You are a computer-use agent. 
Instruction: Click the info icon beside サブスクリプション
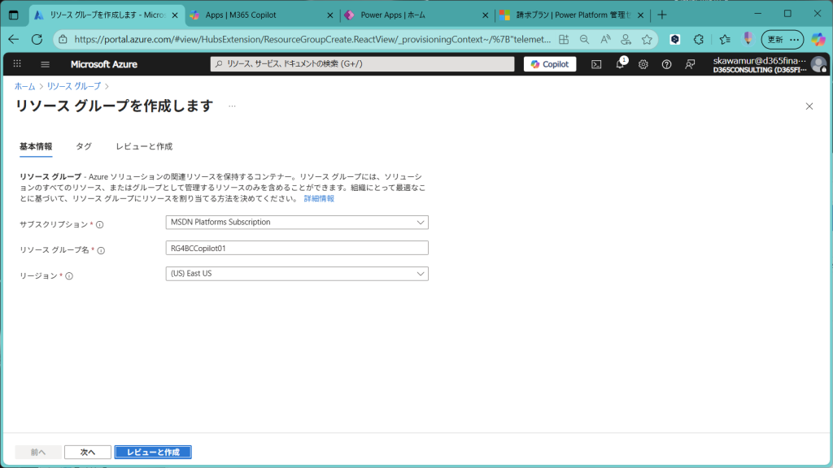tap(100, 224)
